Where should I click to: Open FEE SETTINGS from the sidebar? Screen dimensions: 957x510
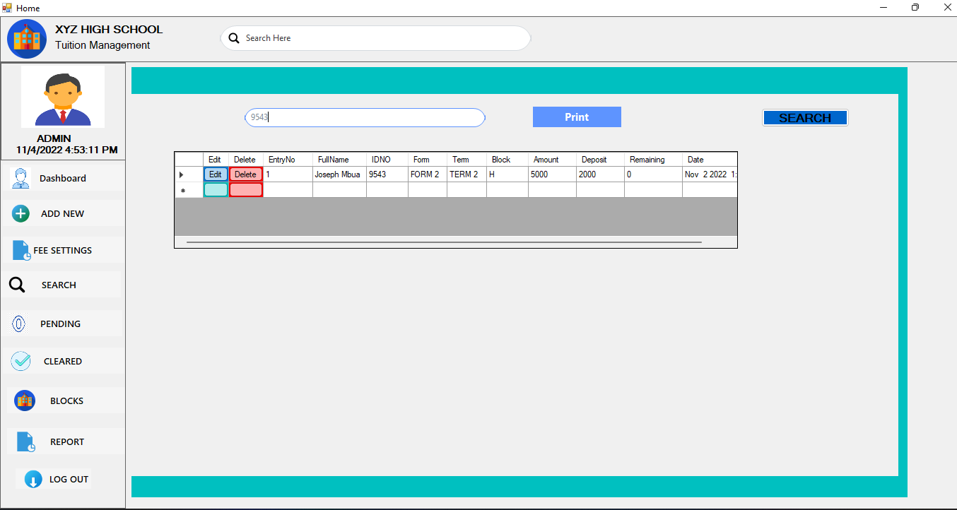20,250
